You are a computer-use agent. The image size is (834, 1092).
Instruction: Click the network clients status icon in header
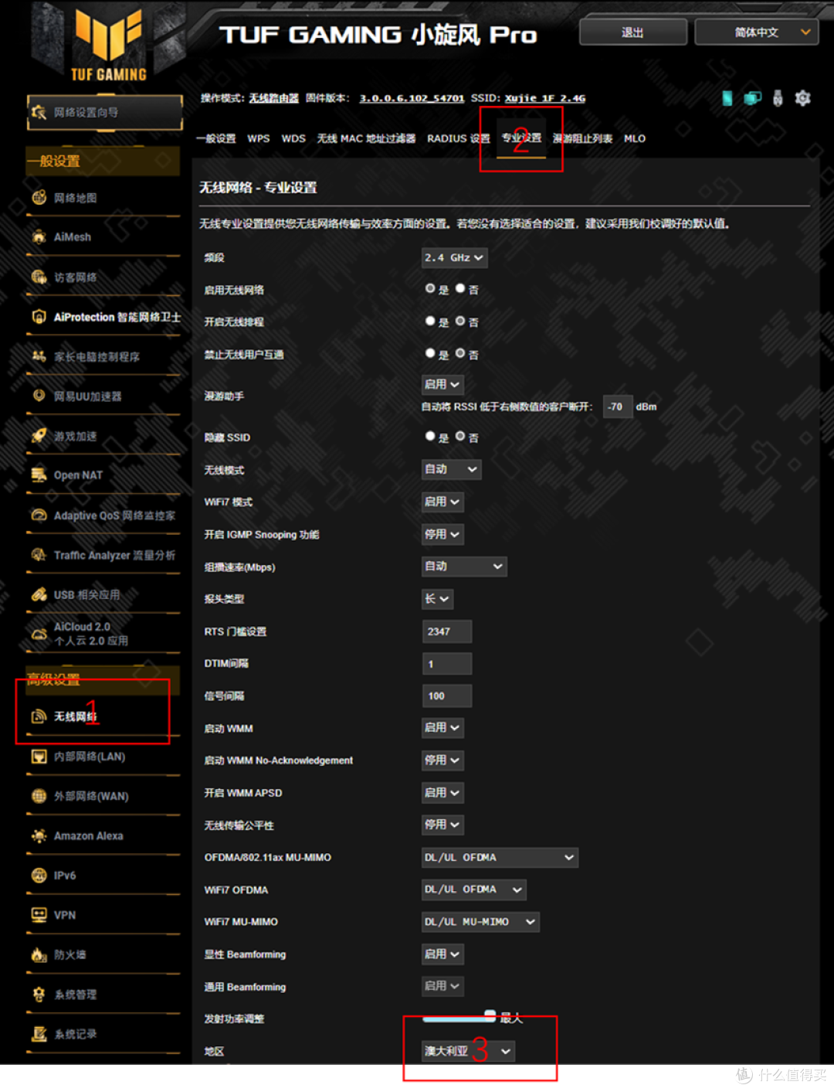coord(752,98)
